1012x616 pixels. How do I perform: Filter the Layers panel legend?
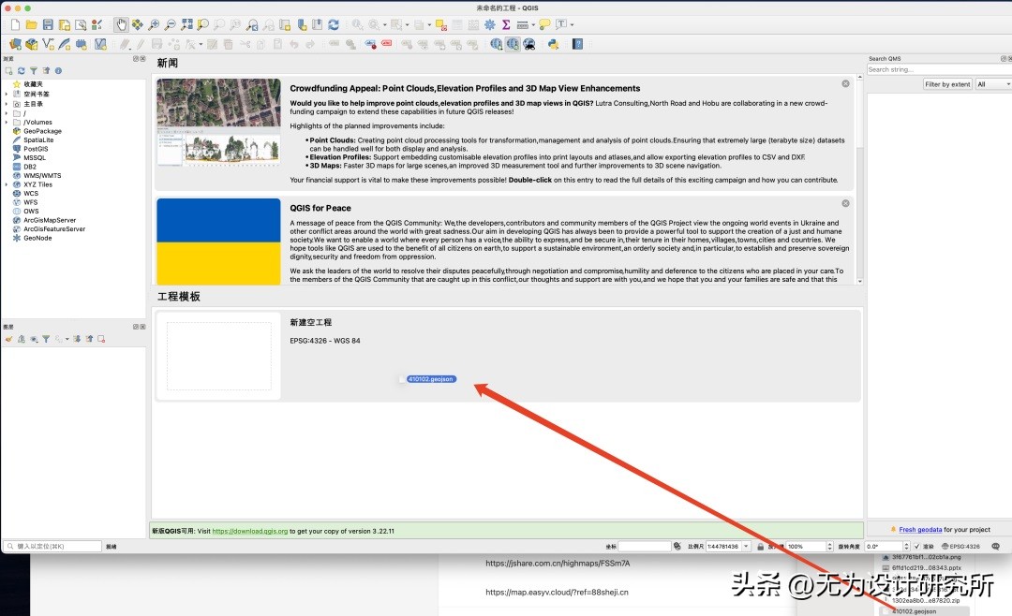tap(46, 339)
